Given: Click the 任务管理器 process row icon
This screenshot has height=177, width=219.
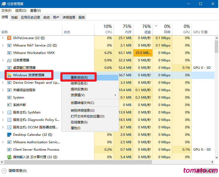Looking at the screenshot, I should (x=9, y=60).
